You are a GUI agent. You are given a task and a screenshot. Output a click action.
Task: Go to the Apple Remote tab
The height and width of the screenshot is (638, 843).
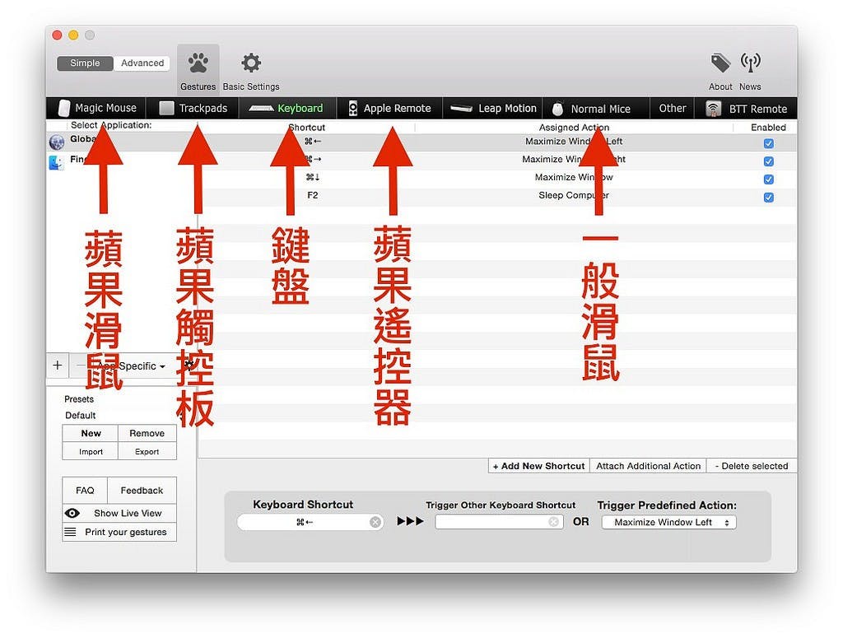[x=389, y=108]
